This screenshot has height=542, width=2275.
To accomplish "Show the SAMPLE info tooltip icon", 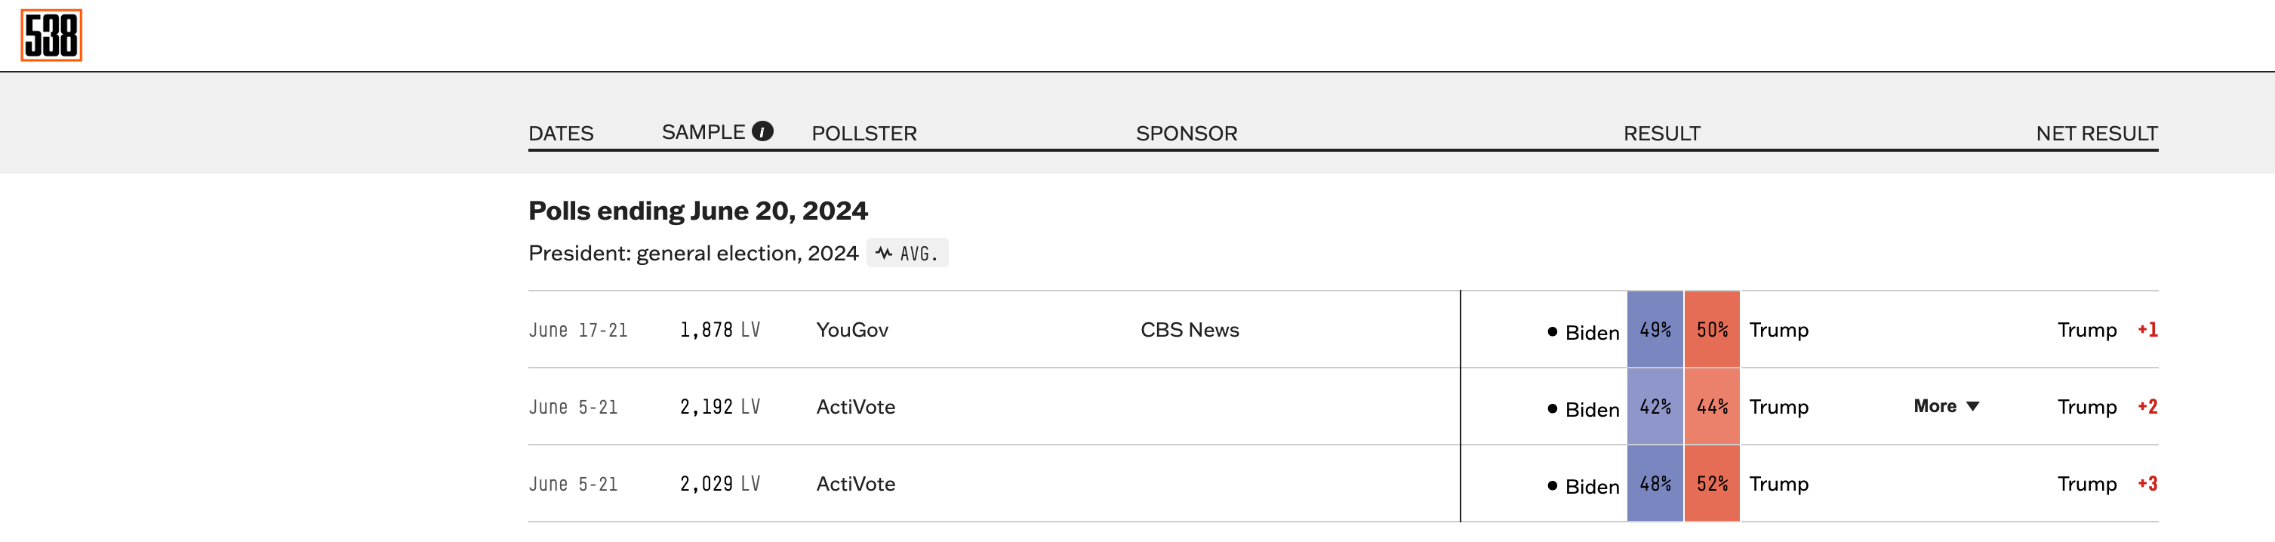I will coord(762,131).
